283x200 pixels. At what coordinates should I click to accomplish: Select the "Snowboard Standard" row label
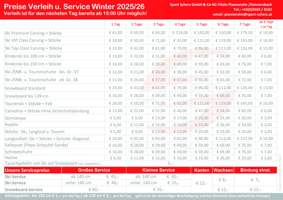pos(25,88)
